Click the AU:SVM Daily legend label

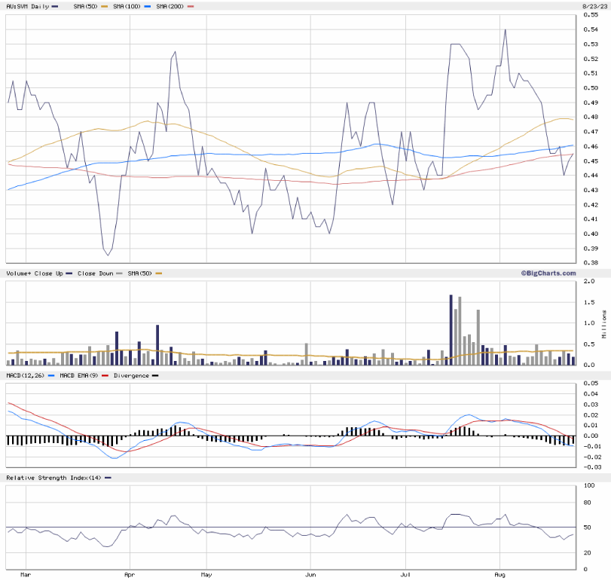pyautogui.click(x=27, y=6)
